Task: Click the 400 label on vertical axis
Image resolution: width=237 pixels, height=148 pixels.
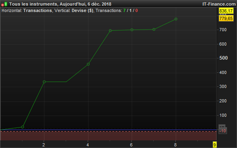Action: pyautogui.click(x=223, y=72)
